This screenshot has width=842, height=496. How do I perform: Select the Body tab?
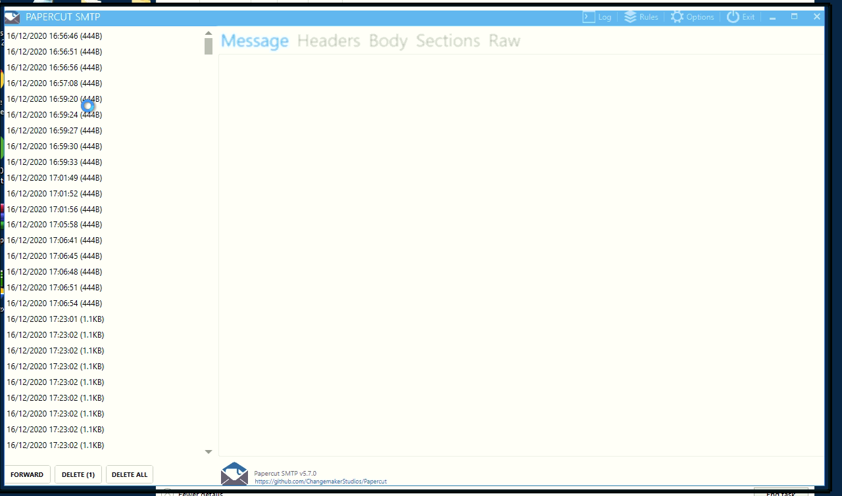pyautogui.click(x=388, y=40)
